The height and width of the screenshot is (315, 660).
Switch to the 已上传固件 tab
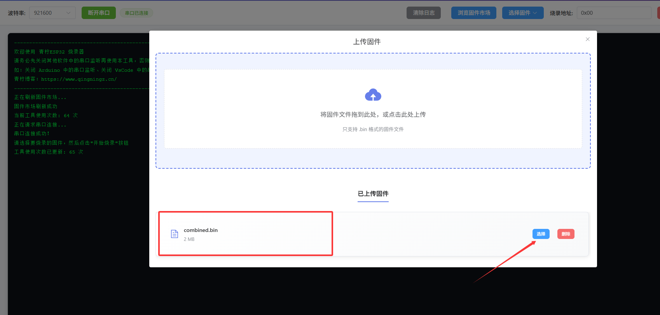(373, 194)
